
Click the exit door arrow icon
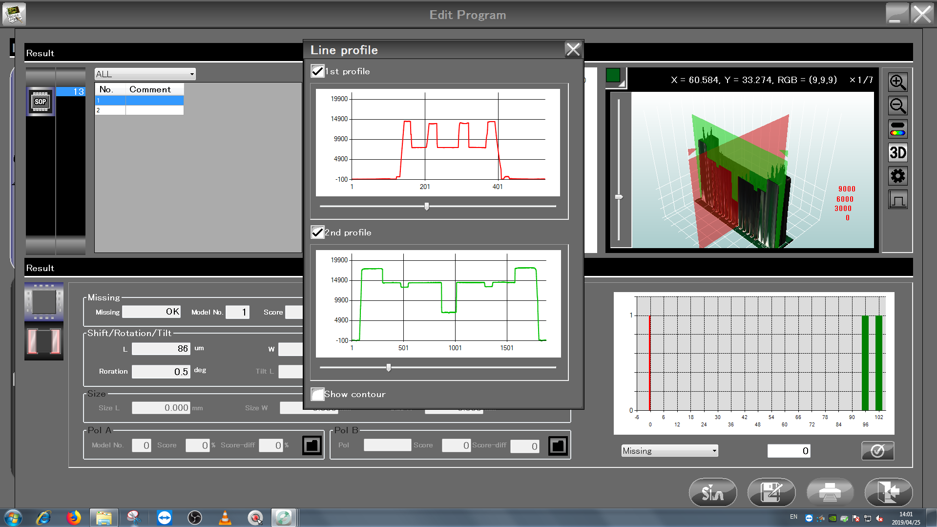click(888, 492)
